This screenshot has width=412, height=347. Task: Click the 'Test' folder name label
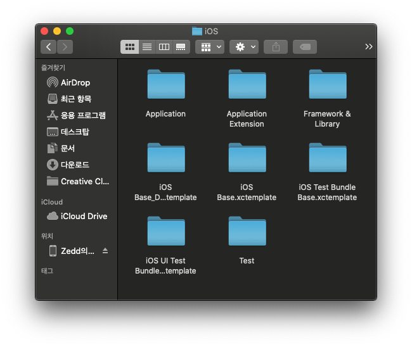point(247,261)
